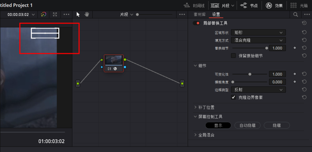Click the viewer expand fullscreen icon

pos(55,15)
